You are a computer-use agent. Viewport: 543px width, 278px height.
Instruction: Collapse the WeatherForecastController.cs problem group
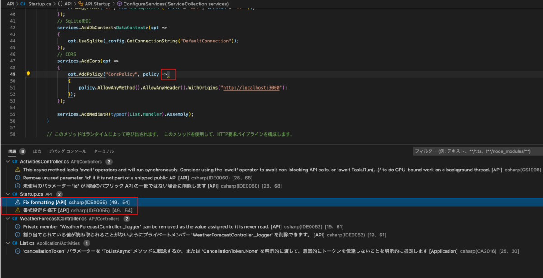[7, 218]
